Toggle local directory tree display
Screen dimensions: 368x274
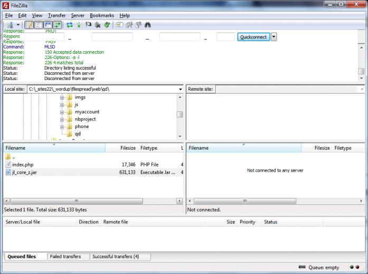pos(39,25)
